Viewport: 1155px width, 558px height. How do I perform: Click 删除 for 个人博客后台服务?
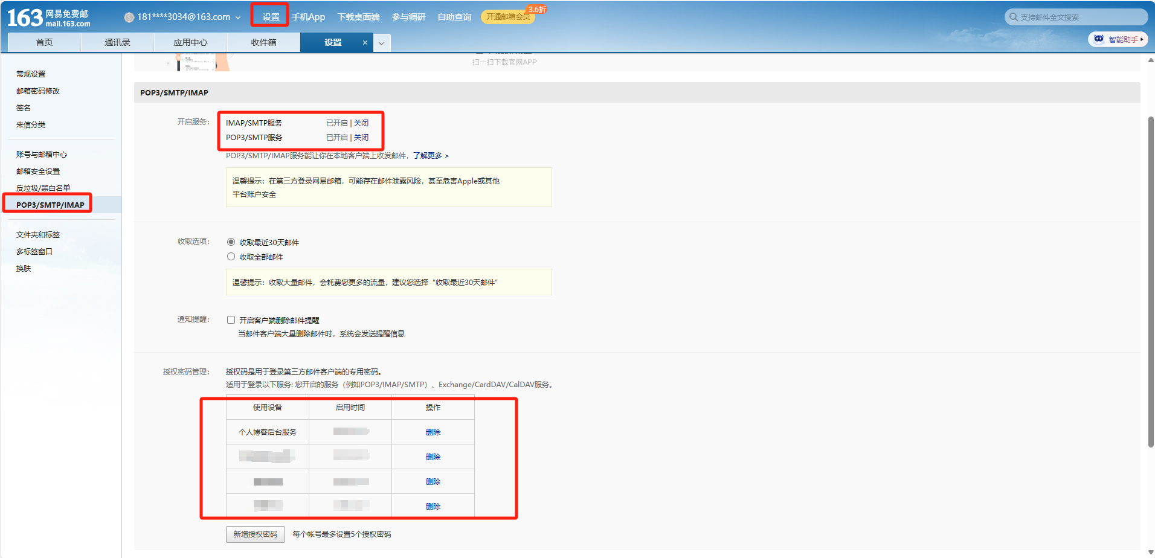pyautogui.click(x=433, y=432)
